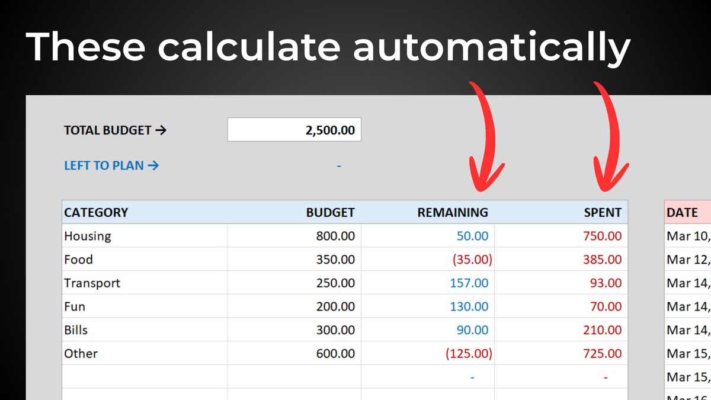
Task: Select the SPENT column header
Action: coord(561,212)
